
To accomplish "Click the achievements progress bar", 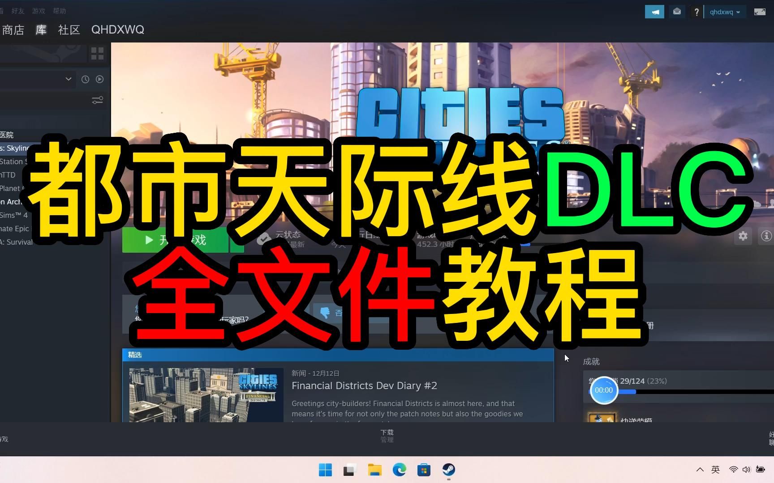I will click(x=681, y=392).
